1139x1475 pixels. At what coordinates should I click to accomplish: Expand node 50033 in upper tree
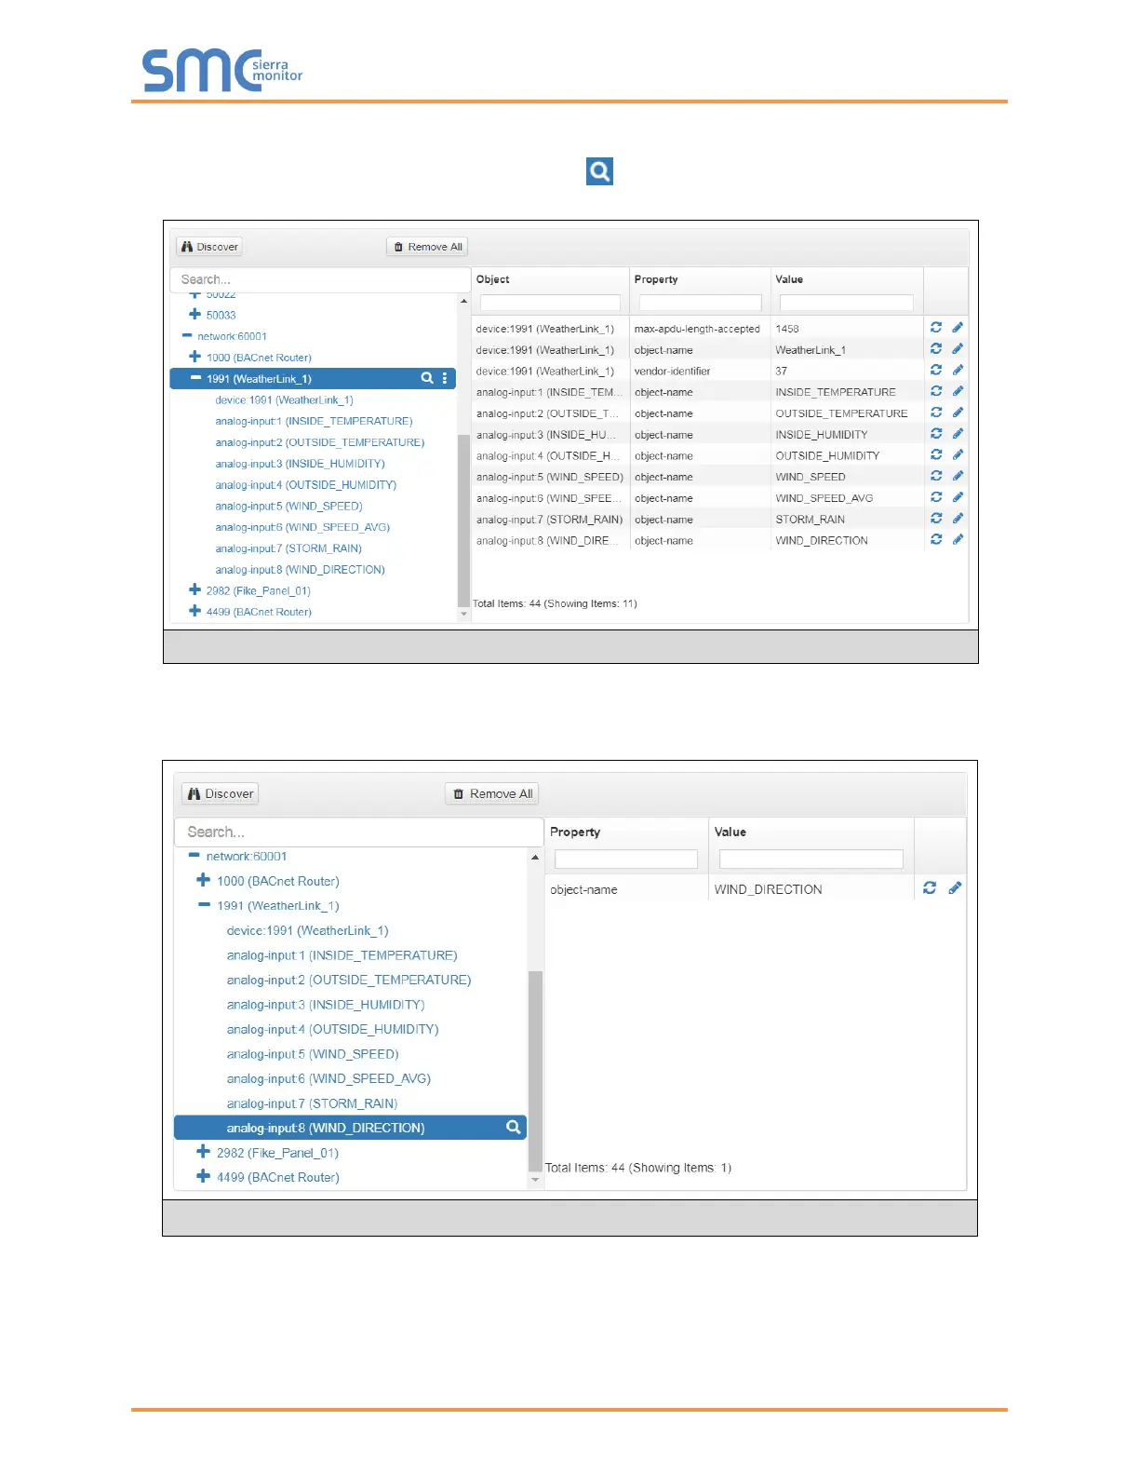[194, 315]
